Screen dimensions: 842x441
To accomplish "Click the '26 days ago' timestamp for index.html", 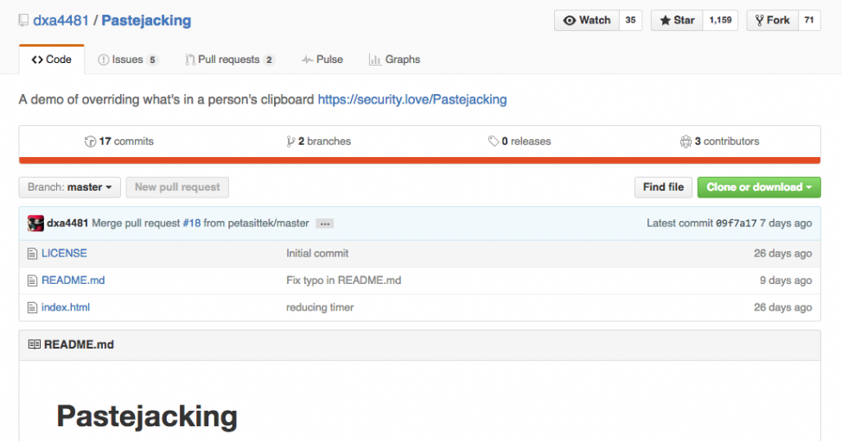I will click(x=783, y=307).
